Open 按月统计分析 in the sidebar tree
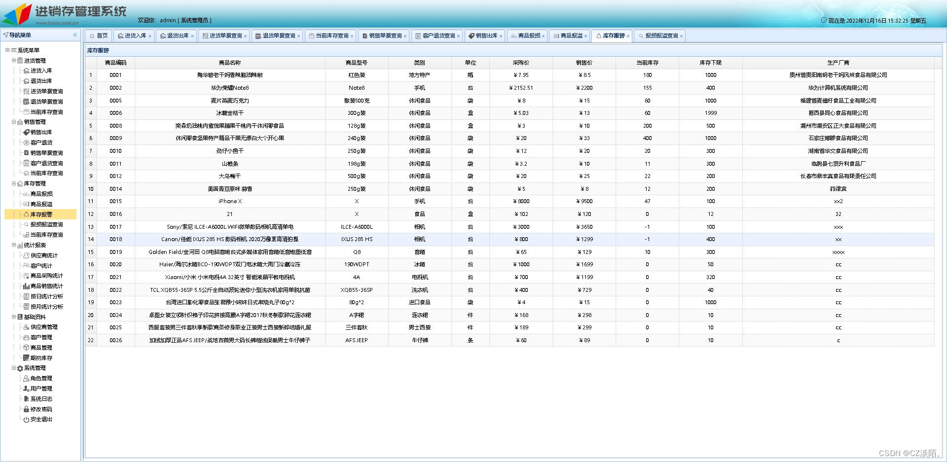 point(46,307)
